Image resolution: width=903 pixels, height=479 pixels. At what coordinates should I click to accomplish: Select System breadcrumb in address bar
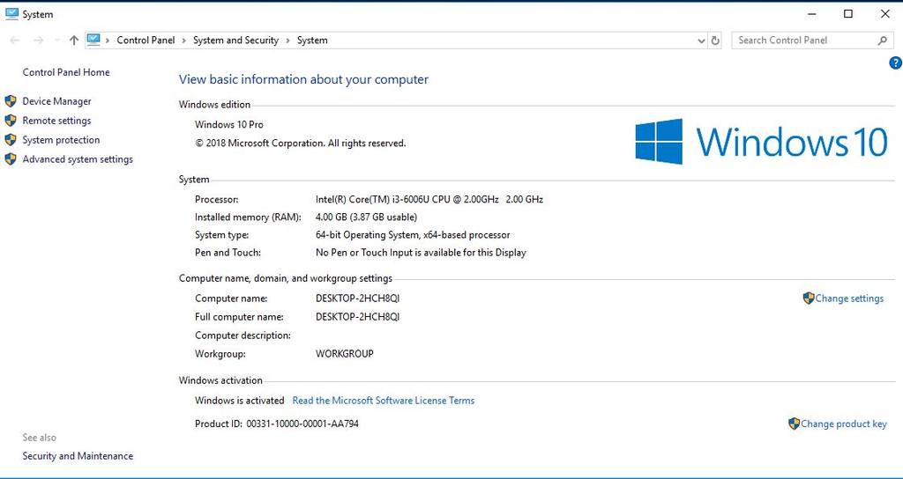tap(312, 41)
